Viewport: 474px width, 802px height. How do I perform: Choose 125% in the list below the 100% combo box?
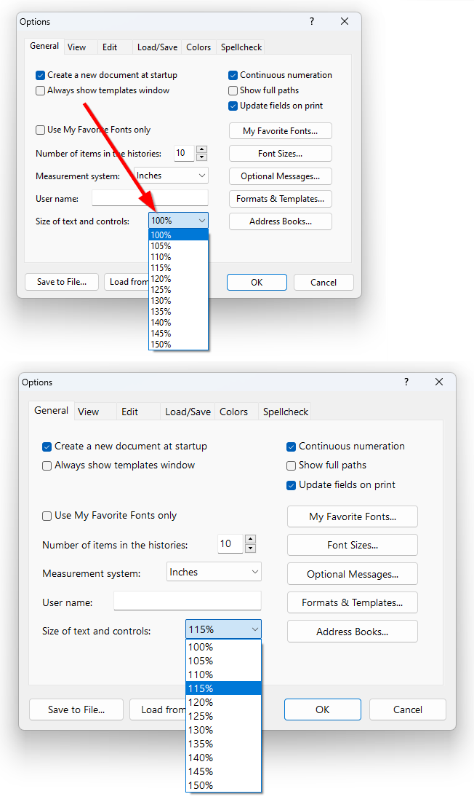[161, 290]
